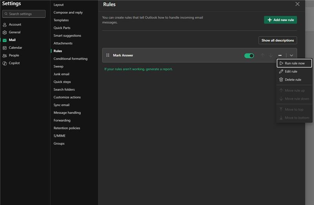Screen dimensions: 314x205
Task: Click the drag handle of Mark Answer rule
Action: pos(108,55)
